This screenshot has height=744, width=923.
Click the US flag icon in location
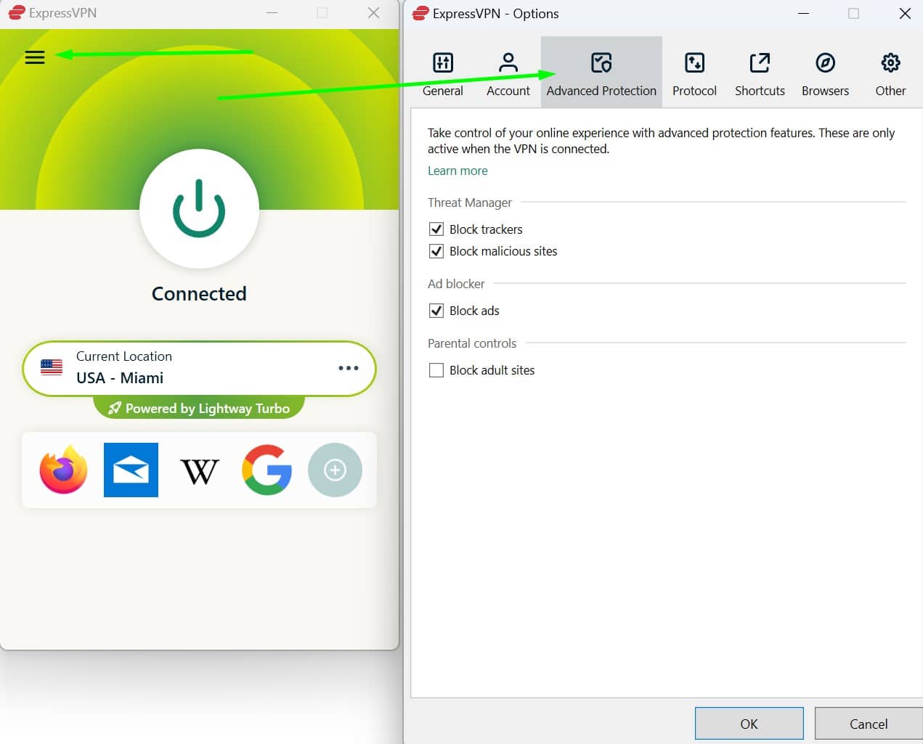click(52, 367)
